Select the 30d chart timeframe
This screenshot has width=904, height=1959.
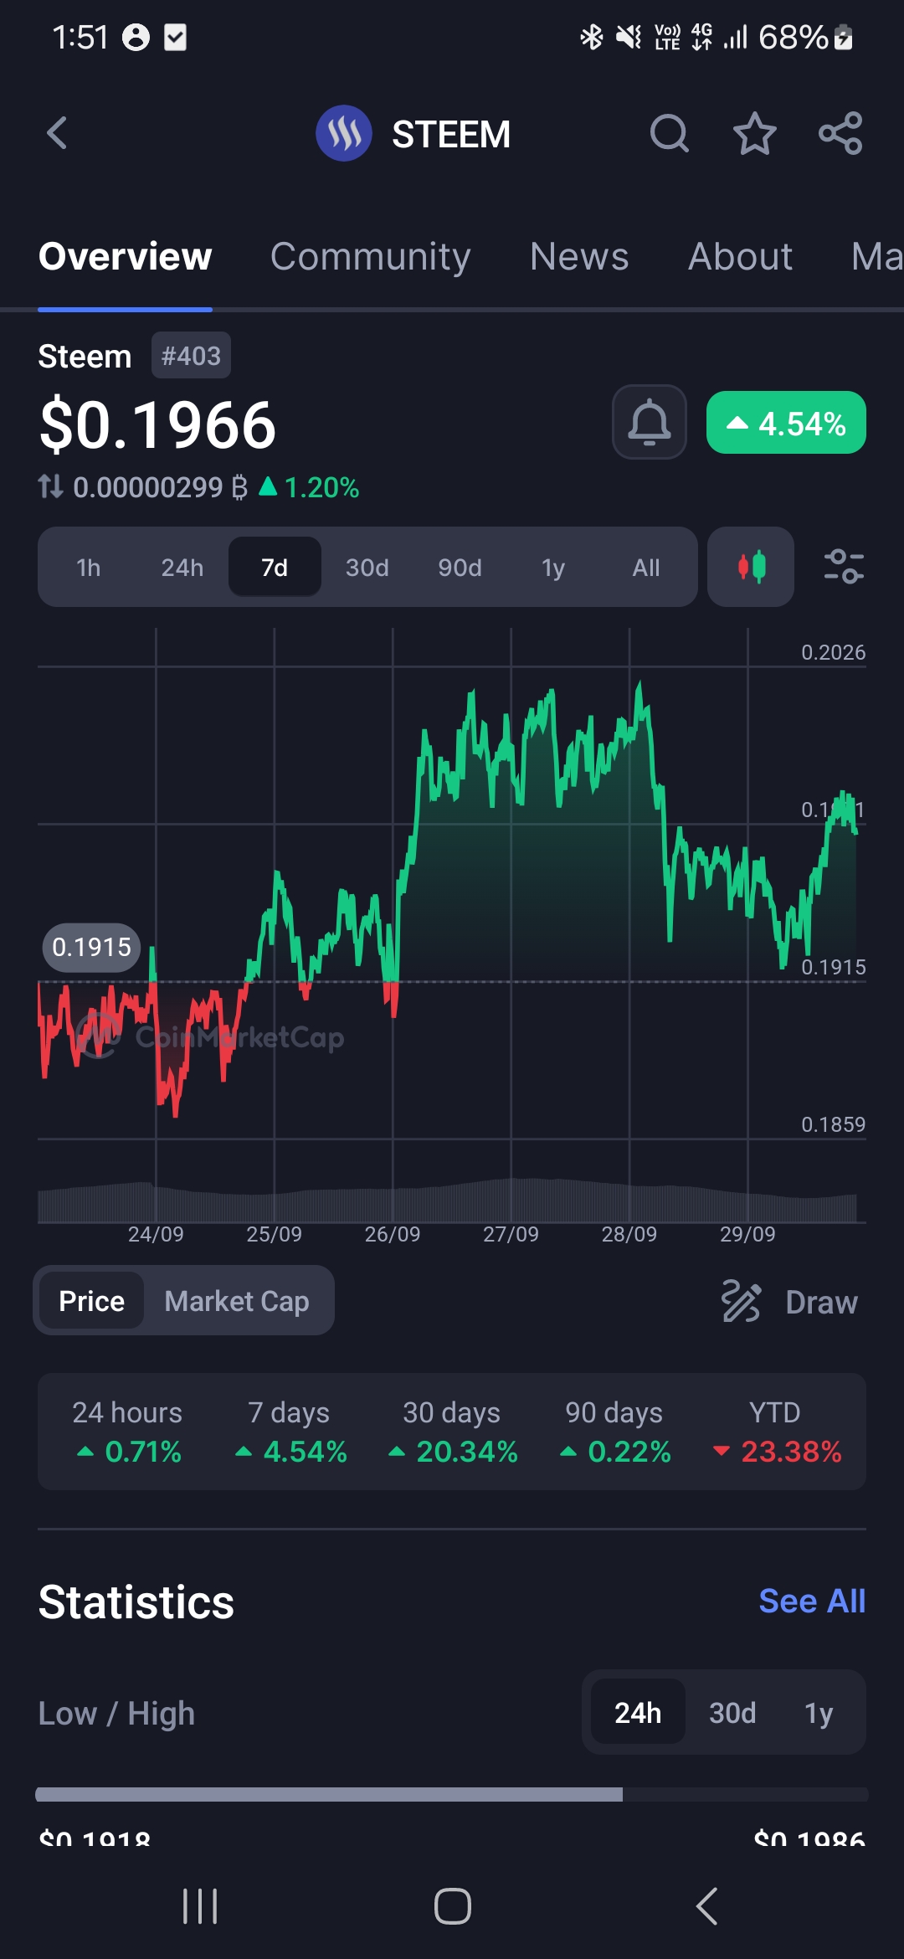(x=367, y=568)
